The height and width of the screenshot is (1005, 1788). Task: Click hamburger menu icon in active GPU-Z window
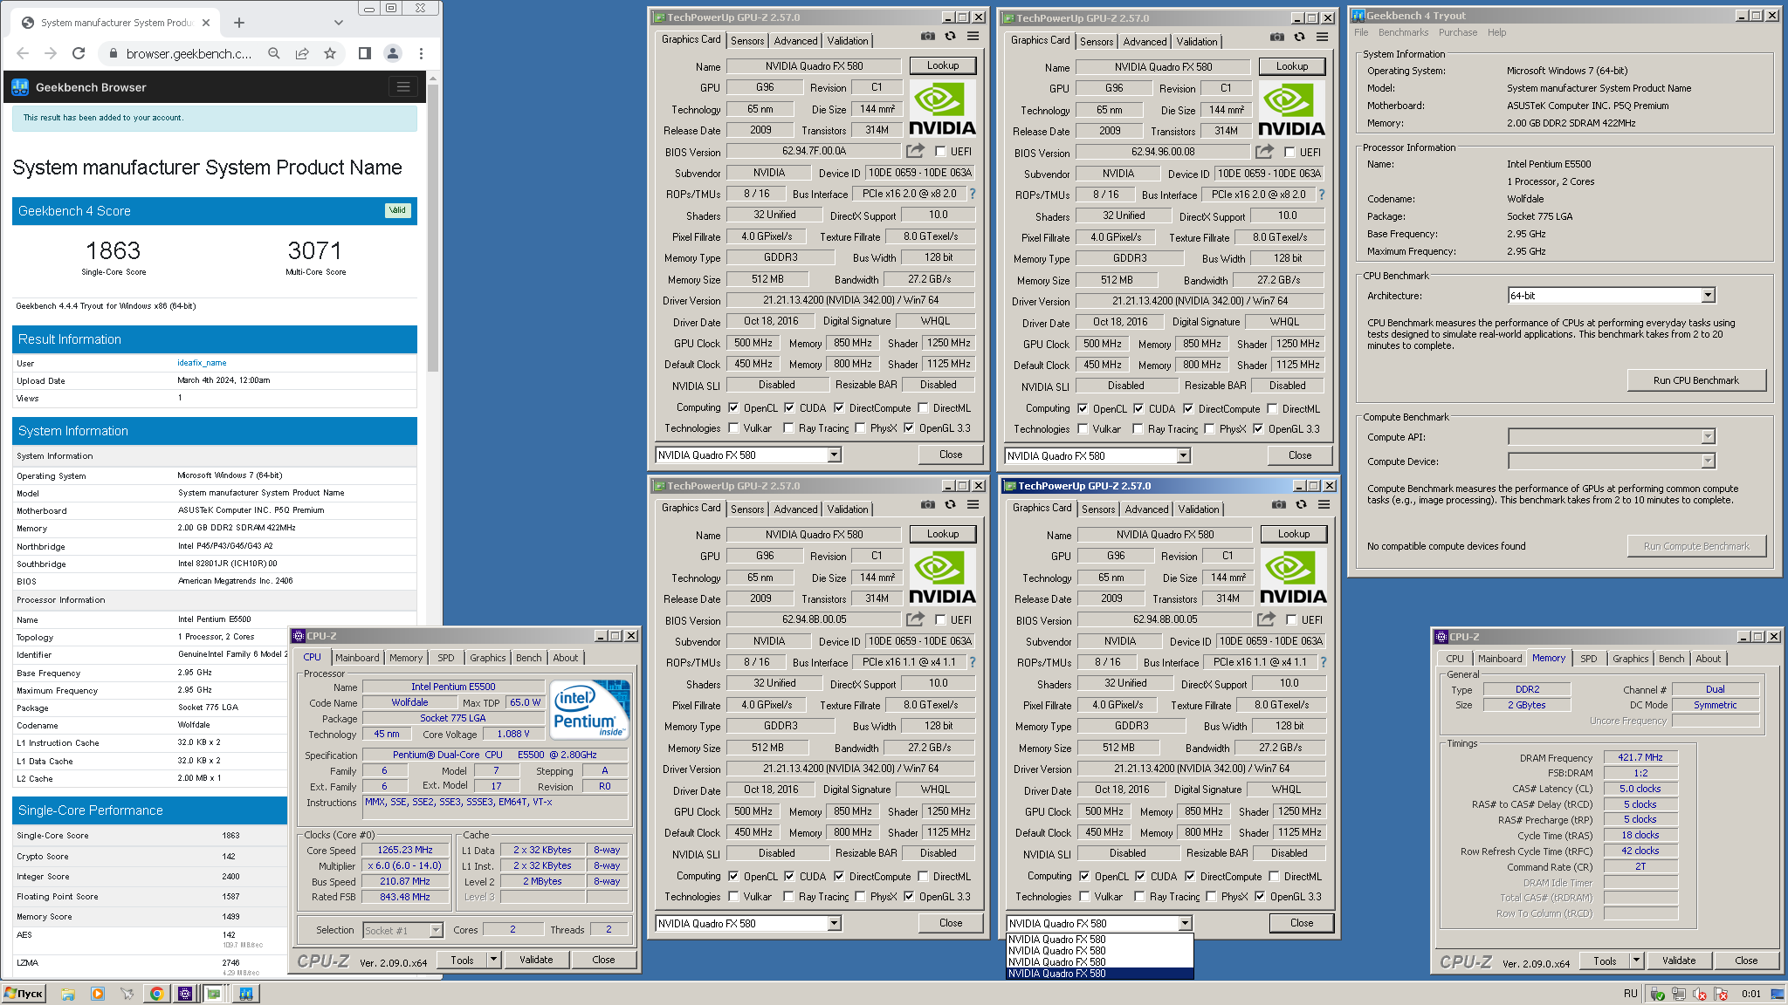click(1324, 505)
